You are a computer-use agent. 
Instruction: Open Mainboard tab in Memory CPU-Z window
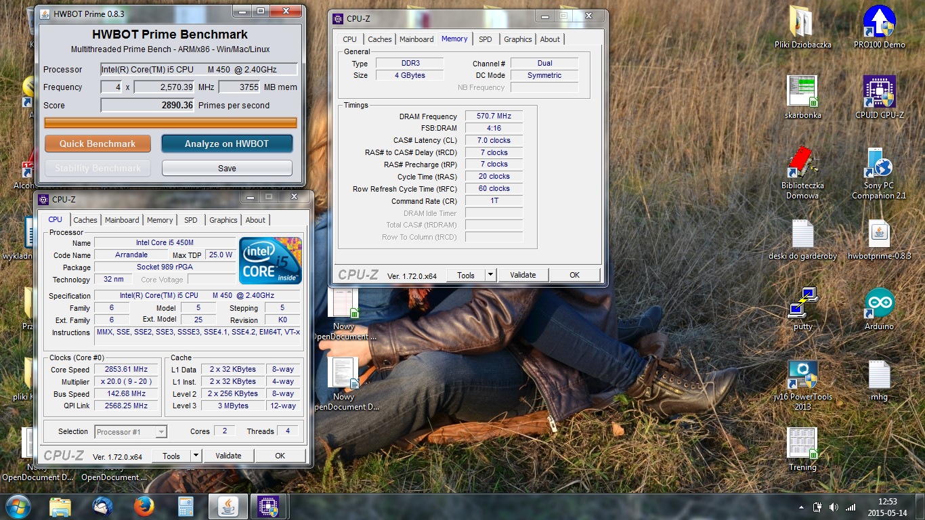416,39
